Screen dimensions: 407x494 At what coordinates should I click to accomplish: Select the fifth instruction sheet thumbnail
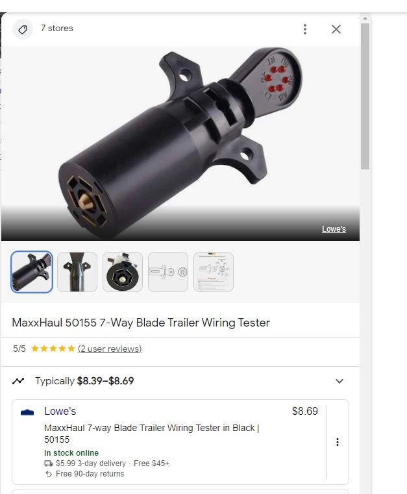(214, 272)
